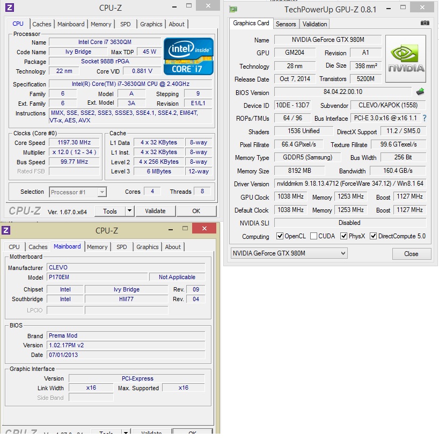Open SPD tab in the Mainboard CPU-Z window

(x=121, y=247)
